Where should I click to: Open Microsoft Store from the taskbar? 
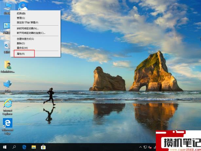pos(43,147)
